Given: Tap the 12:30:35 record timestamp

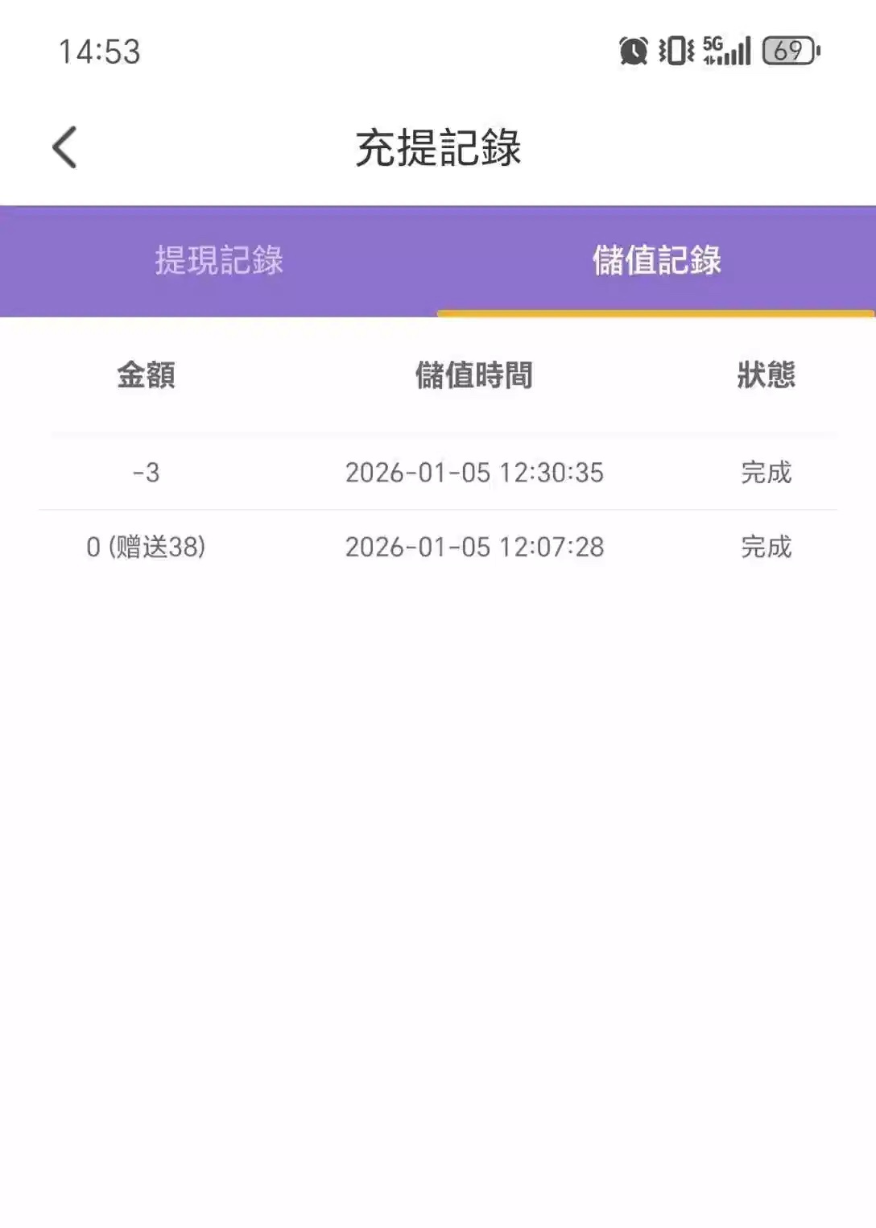Looking at the screenshot, I should click(473, 473).
